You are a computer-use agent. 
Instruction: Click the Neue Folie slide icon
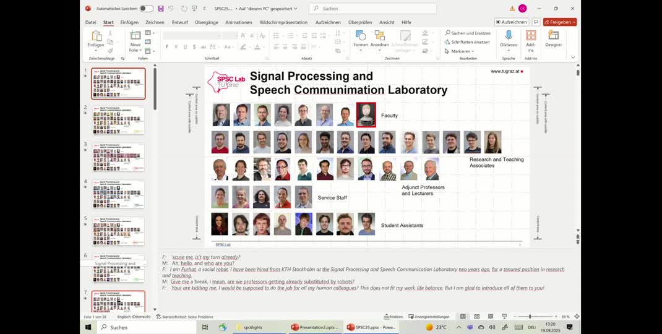pos(135,35)
